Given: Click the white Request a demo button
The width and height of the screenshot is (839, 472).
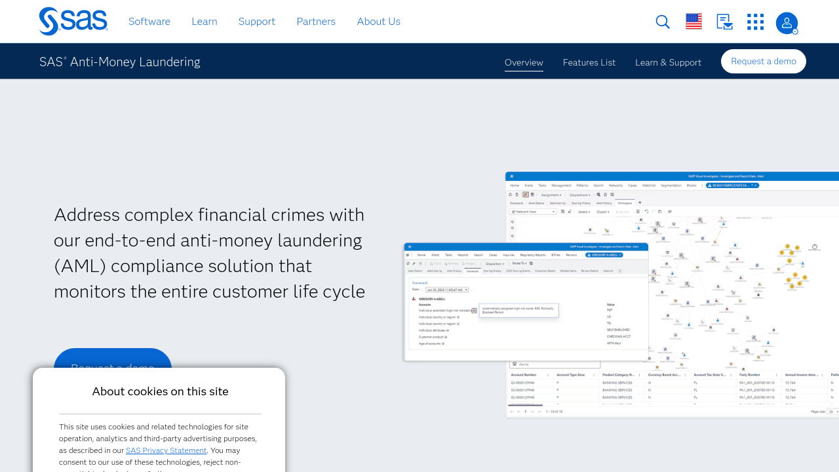Looking at the screenshot, I should [764, 61].
